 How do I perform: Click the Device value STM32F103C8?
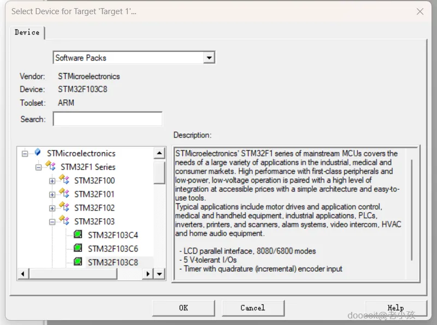pyautogui.click(x=82, y=89)
